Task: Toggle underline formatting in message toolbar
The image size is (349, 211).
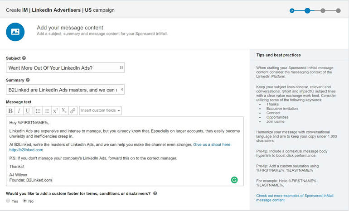Action: (28, 111)
